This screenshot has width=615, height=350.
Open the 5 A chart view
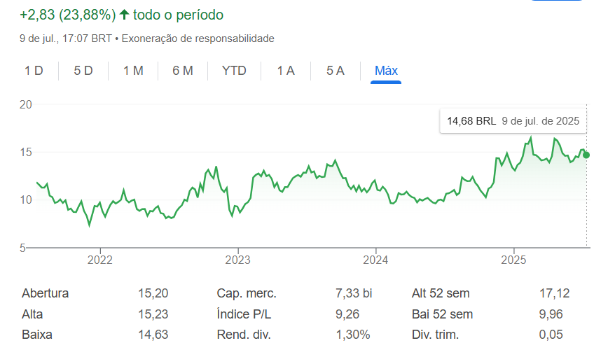pyautogui.click(x=336, y=71)
